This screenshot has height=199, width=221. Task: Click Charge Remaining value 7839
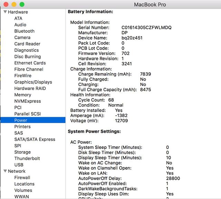(x=145, y=74)
